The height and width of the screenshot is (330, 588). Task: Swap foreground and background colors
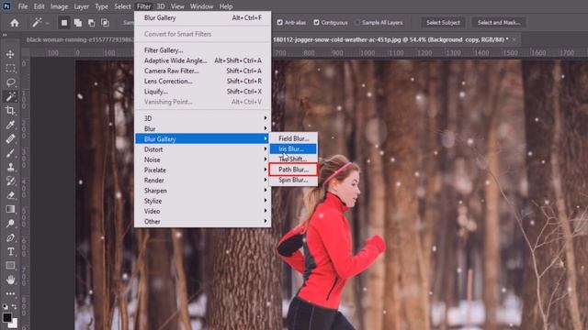coord(15,306)
